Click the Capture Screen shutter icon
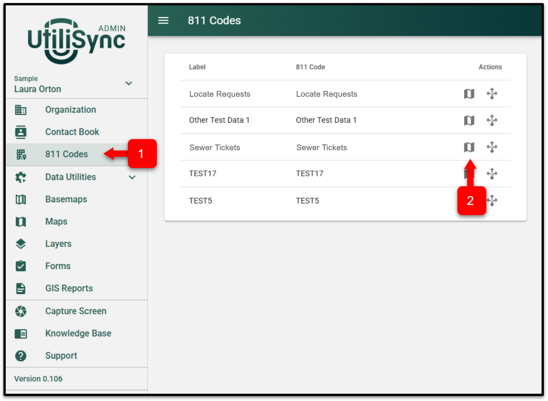Screen dimensions: 548x401 (x=21, y=311)
